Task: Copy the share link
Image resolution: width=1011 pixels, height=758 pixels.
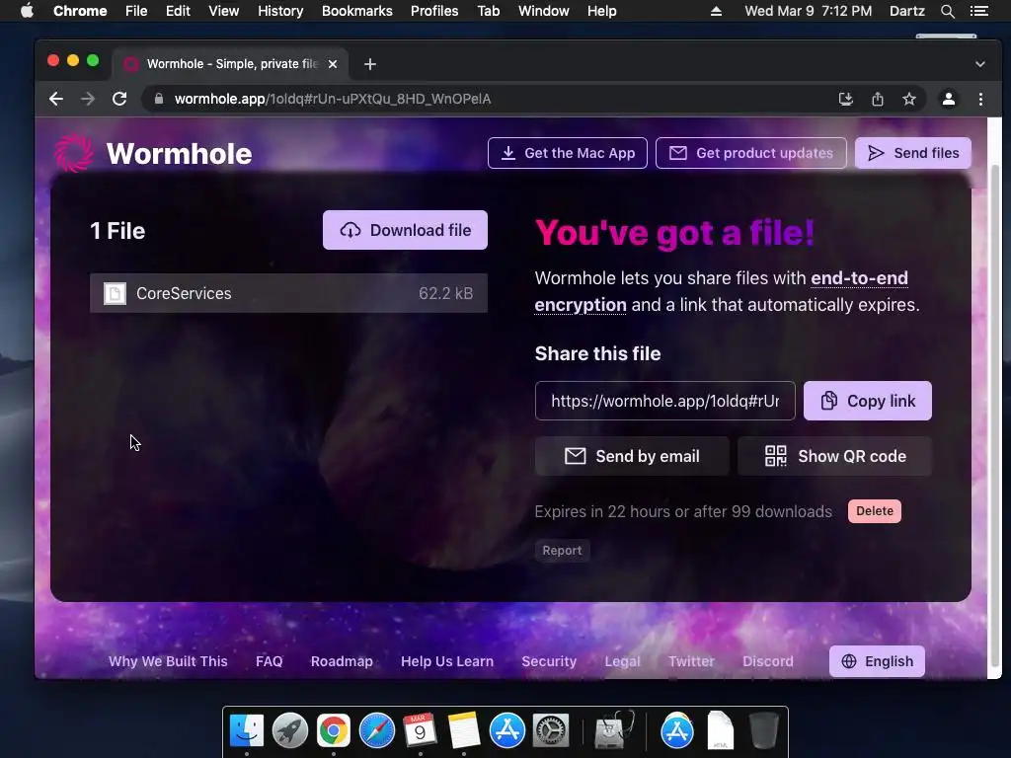Action: click(867, 401)
